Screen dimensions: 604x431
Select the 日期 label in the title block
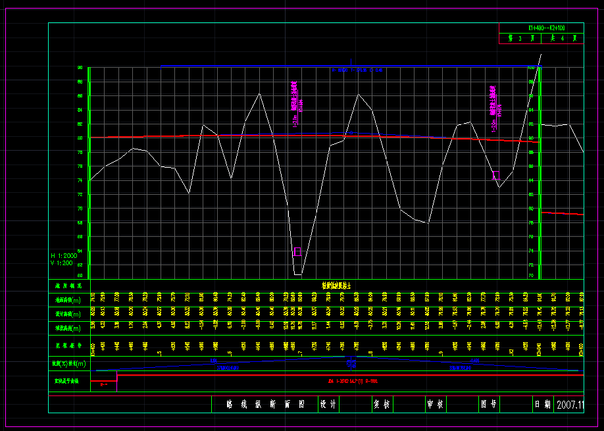542,405
